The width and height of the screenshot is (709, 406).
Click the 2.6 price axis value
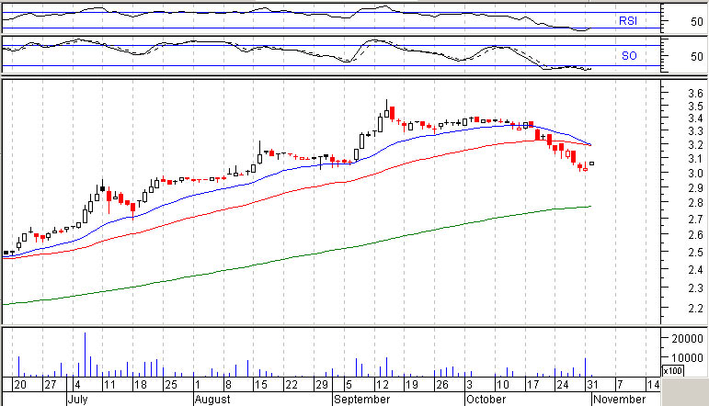click(695, 235)
